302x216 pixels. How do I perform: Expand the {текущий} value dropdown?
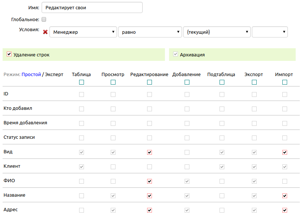click(x=217, y=32)
